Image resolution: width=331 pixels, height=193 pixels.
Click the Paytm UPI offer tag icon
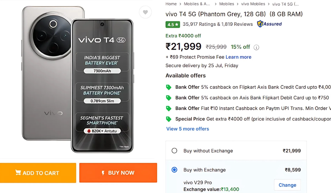169,108
